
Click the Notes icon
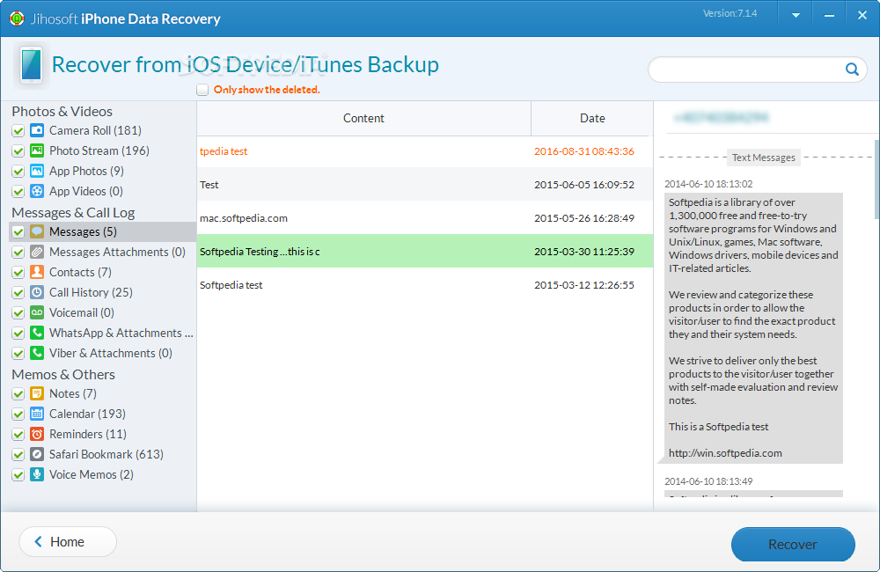coord(37,393)
